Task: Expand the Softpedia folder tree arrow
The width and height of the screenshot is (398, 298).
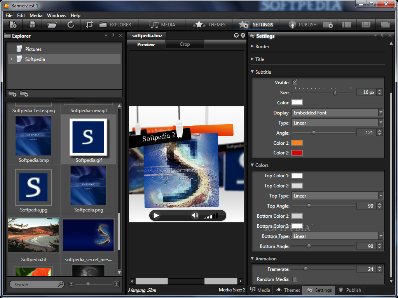Action: tap(11, 59)
